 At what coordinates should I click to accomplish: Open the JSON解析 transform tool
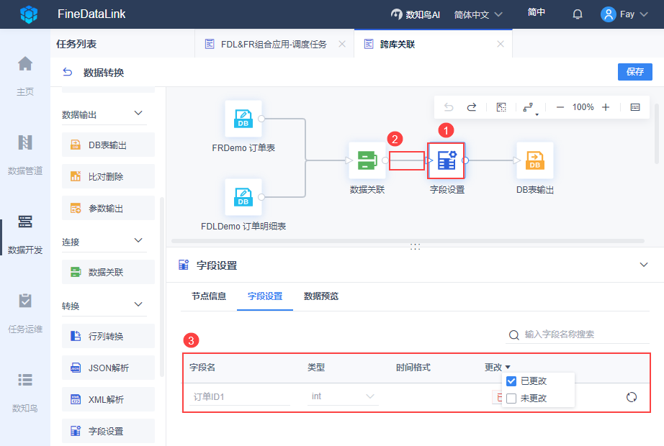(x=108, y=368)
